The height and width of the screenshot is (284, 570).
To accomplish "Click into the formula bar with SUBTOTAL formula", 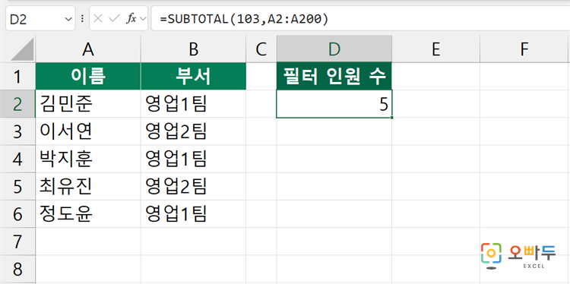I will click(360, 18).
